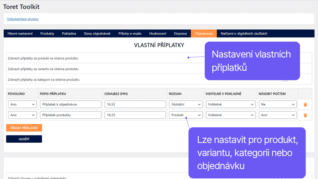
Task: Save settings with the ULOŽIT button
Action: tap(24, 139)
